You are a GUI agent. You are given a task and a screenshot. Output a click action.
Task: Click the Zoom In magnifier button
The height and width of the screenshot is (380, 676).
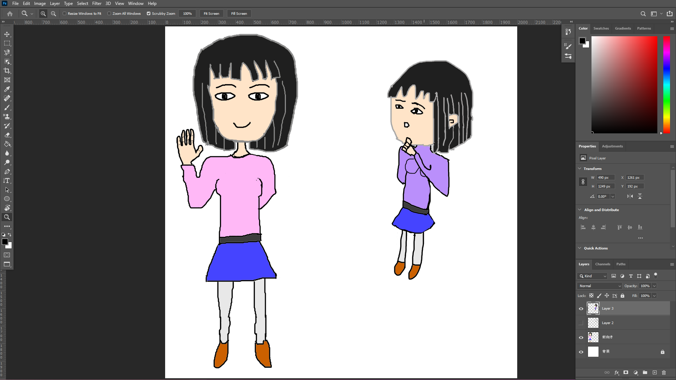click(x=43, y=13)
